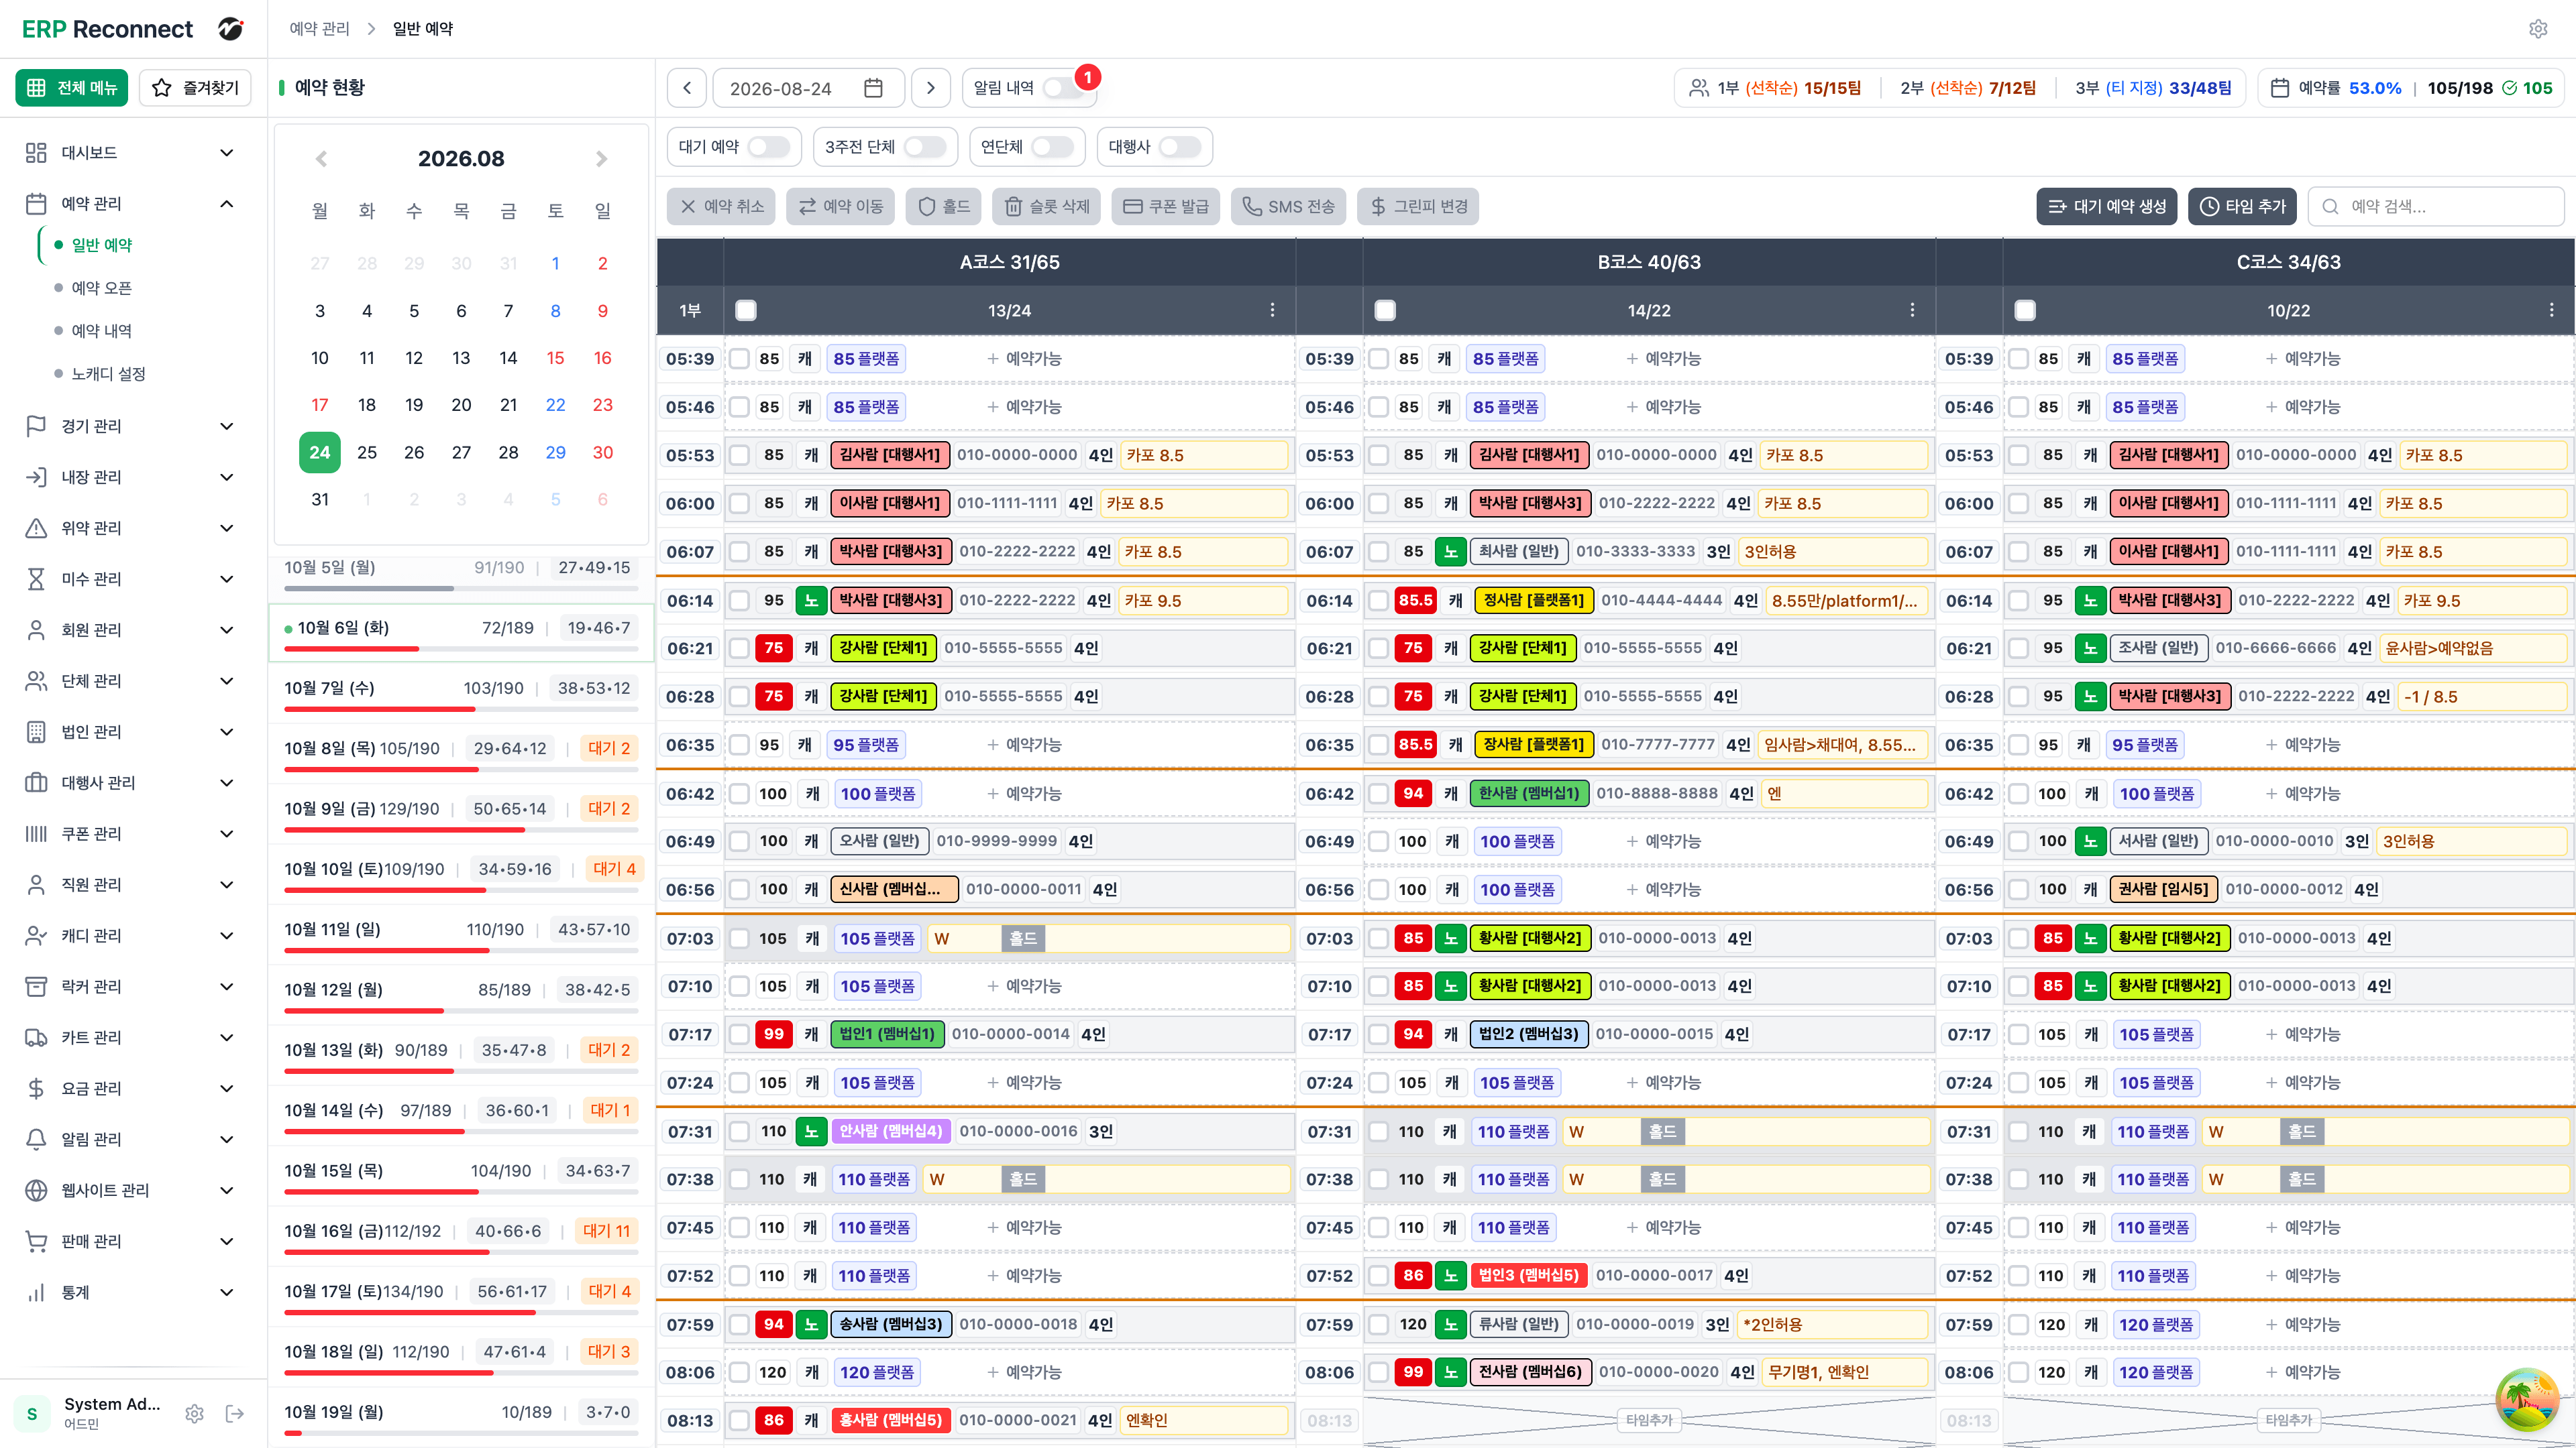Screen dimensions: 2576x1448
Task: Expand the 통계 menu
Action: pos(133,1293)
